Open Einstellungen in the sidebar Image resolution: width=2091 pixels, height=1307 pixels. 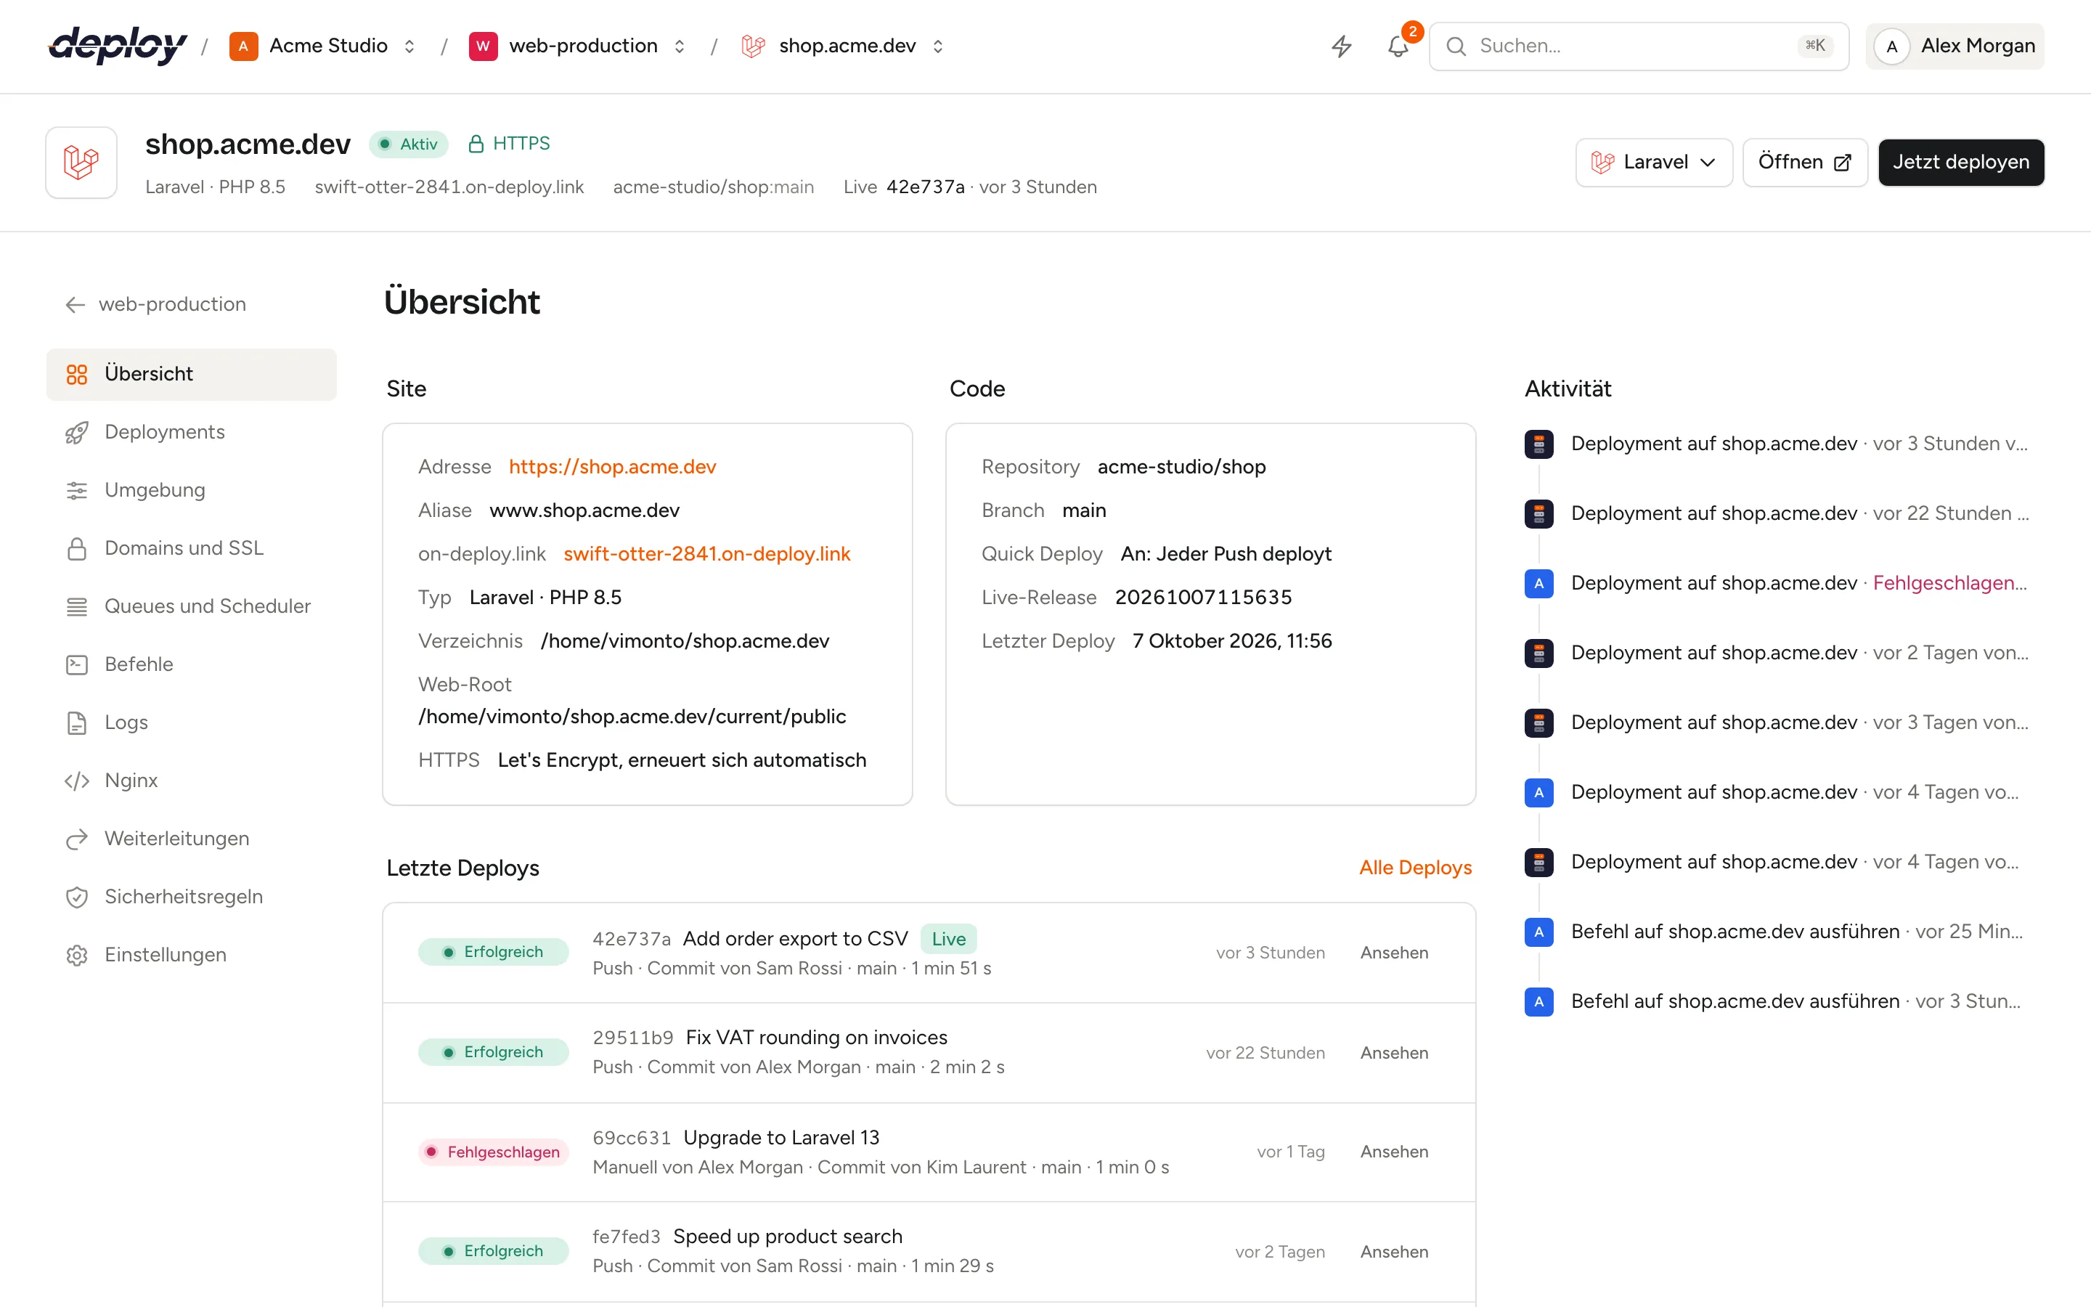191,954
